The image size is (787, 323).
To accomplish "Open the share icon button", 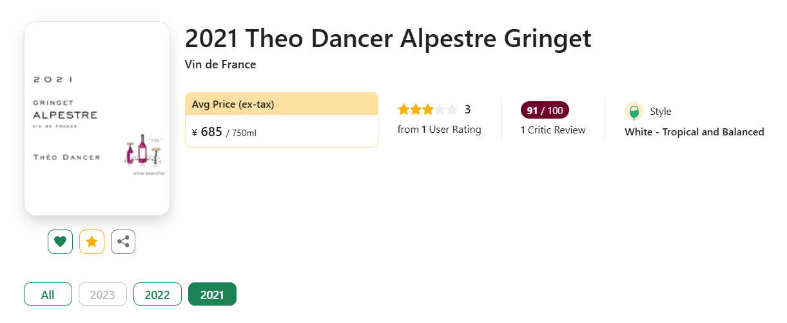I will point(123,242).
